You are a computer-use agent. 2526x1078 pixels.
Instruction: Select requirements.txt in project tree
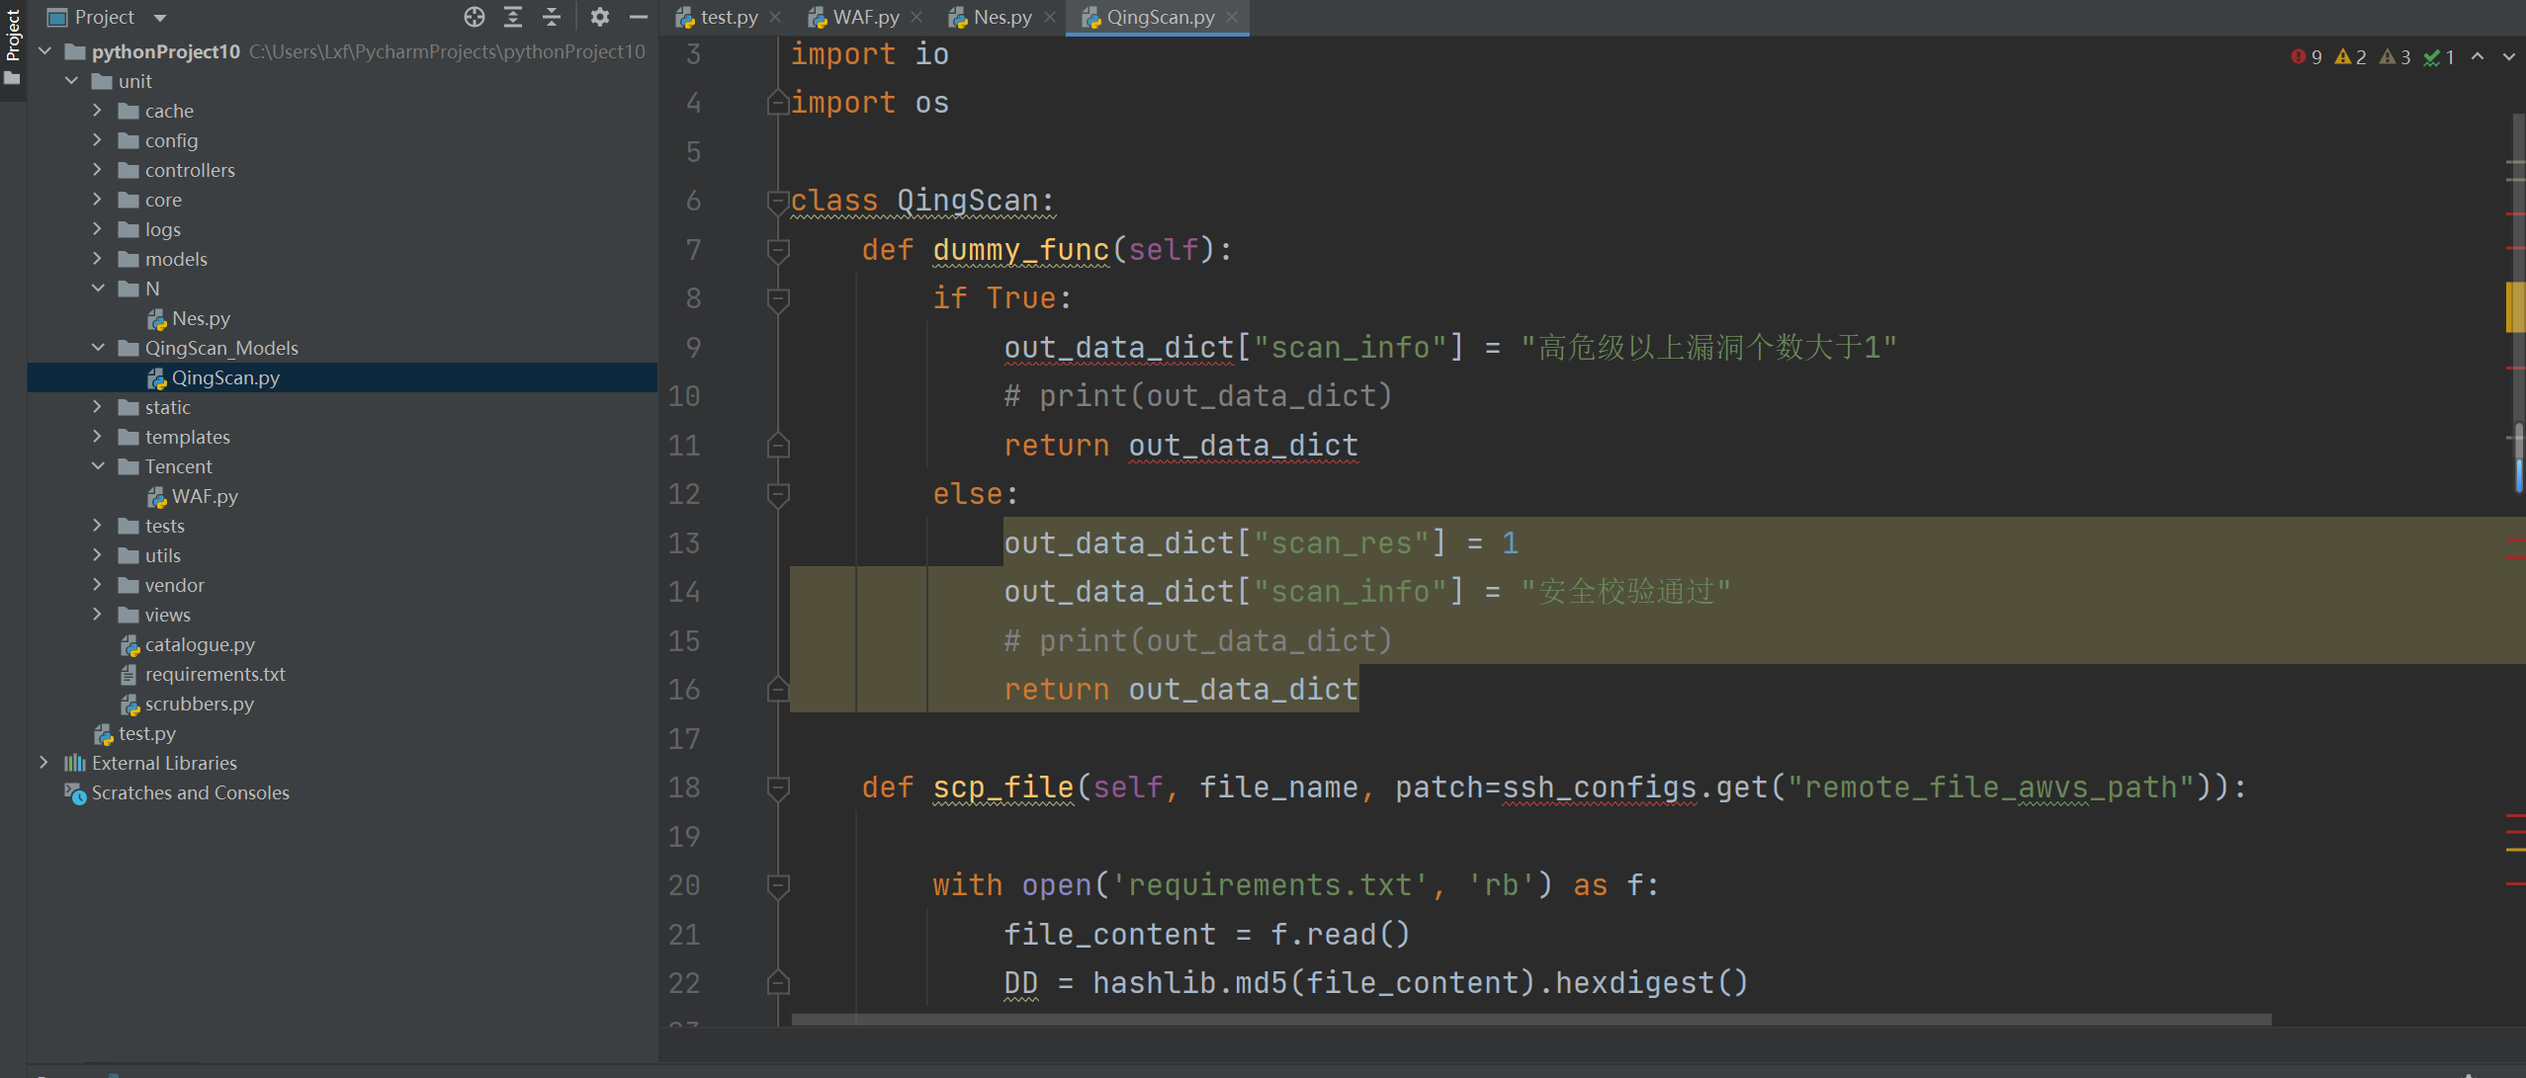click(x=342, y=674)
